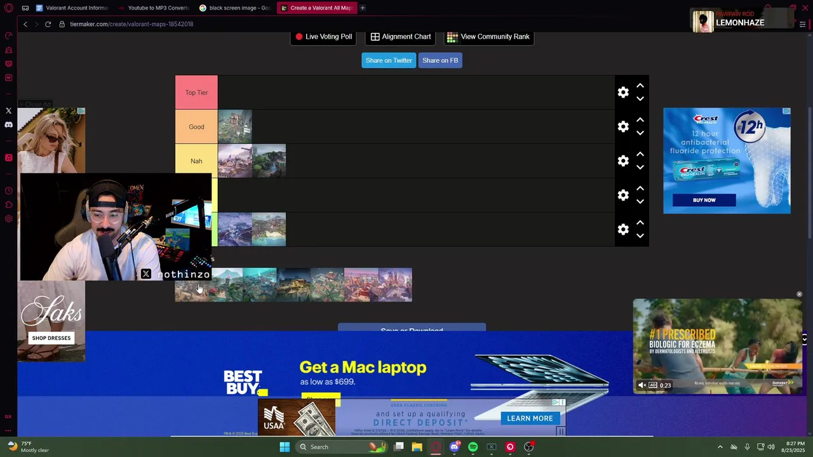This screenshot has width=813, height=457.
Task: Click the taskbar Search box
Action: click(x=342, y=447)
